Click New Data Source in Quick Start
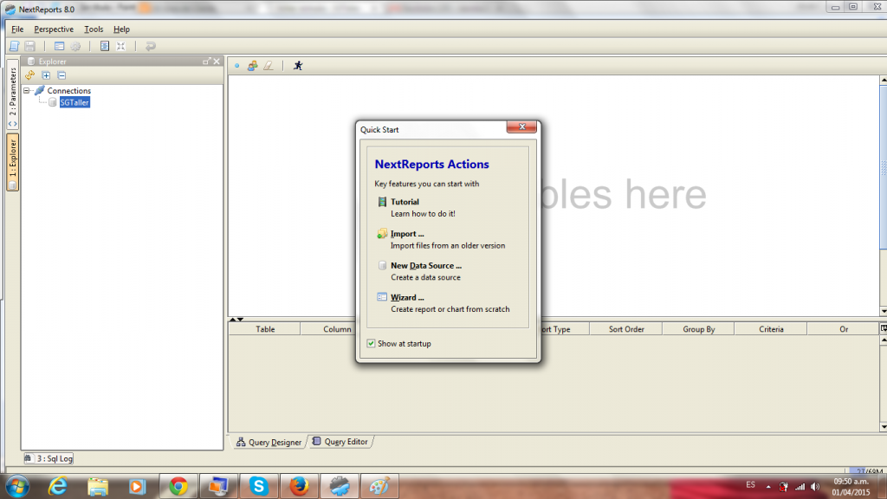Viewport: 887px width, 499px height. pos(425,266)
